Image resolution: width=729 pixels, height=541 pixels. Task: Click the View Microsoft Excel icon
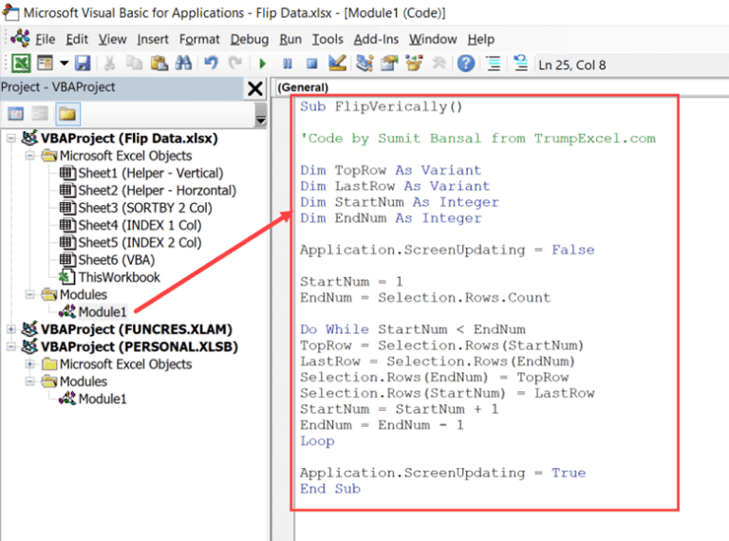click(20, 64)
